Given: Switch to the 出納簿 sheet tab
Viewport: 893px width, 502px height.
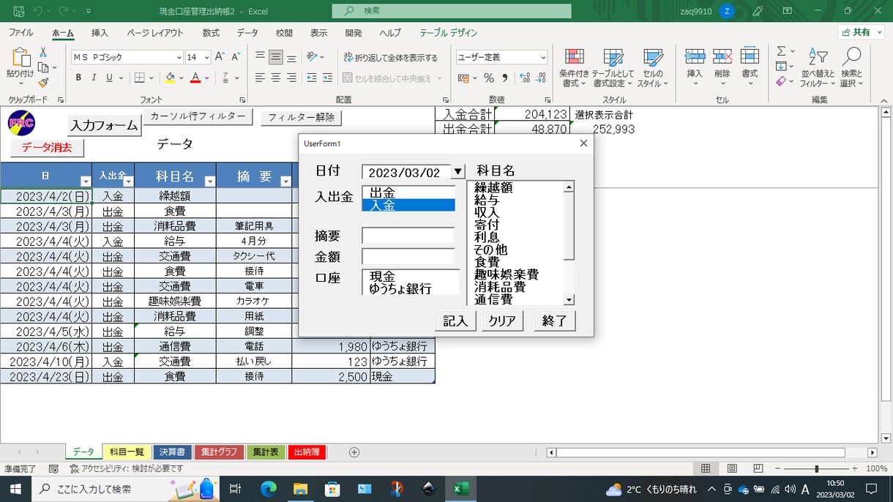Looking at the screenshot, I should (x=307, y=452).
